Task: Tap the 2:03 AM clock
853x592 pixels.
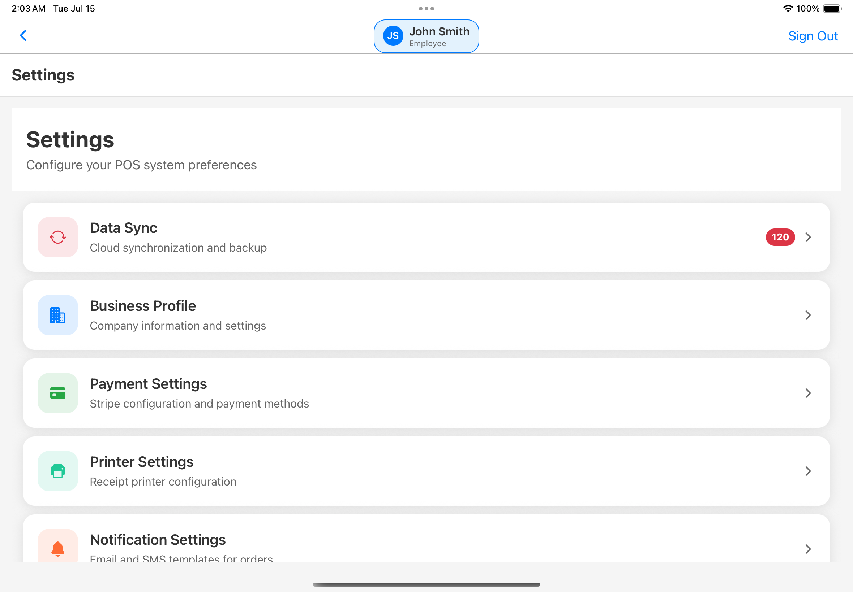Action: click(29, 9)
